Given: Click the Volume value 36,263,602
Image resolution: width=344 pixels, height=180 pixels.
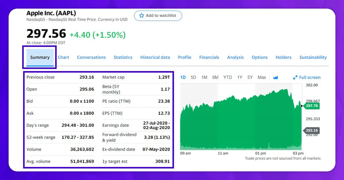Looking at the screenshot, I should (82, 149).
